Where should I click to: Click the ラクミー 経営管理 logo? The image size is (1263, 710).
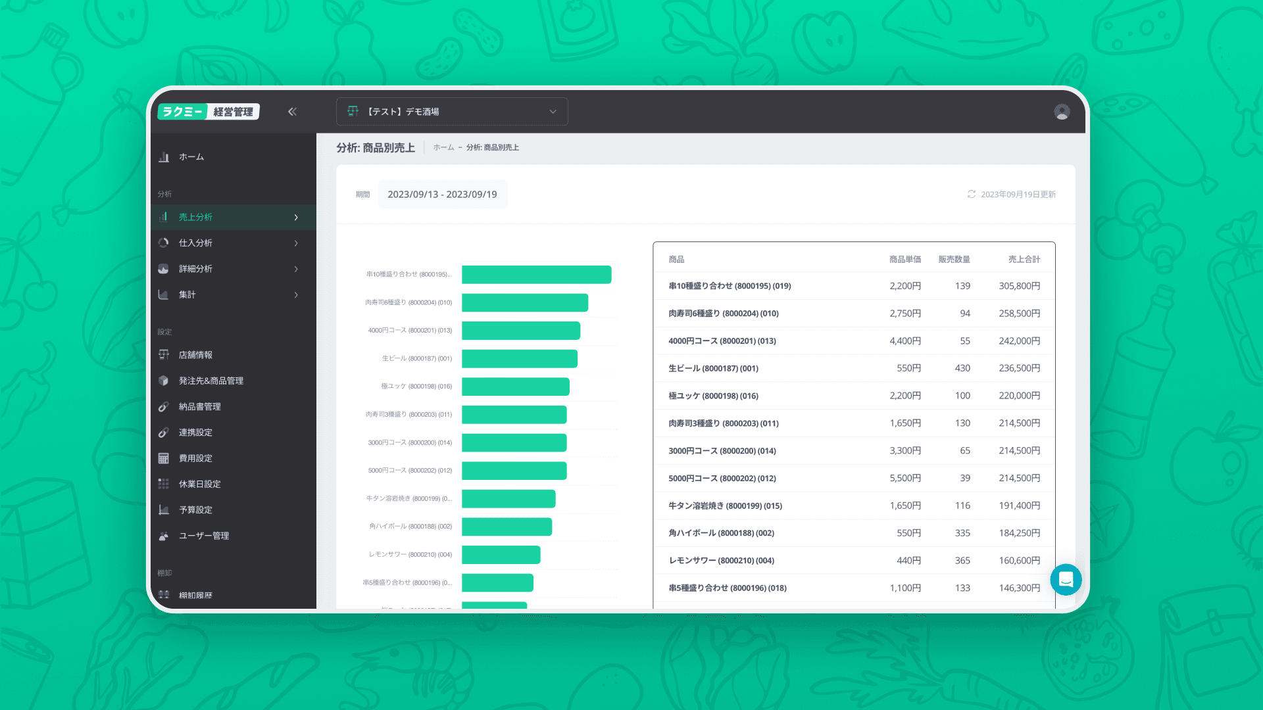(x=209, y=112)
